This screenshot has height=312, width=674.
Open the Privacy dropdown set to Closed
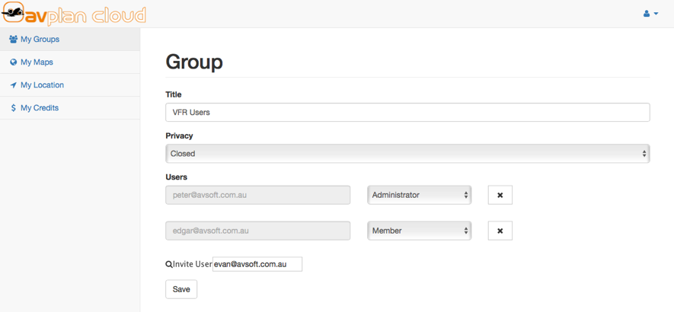(407, 154)
